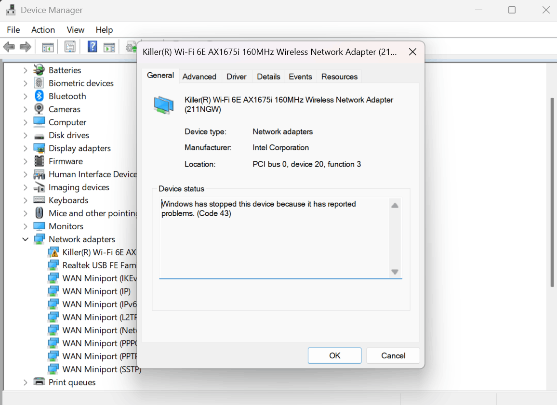
Task: Select the General tab
Action: (x=160, y=76)
